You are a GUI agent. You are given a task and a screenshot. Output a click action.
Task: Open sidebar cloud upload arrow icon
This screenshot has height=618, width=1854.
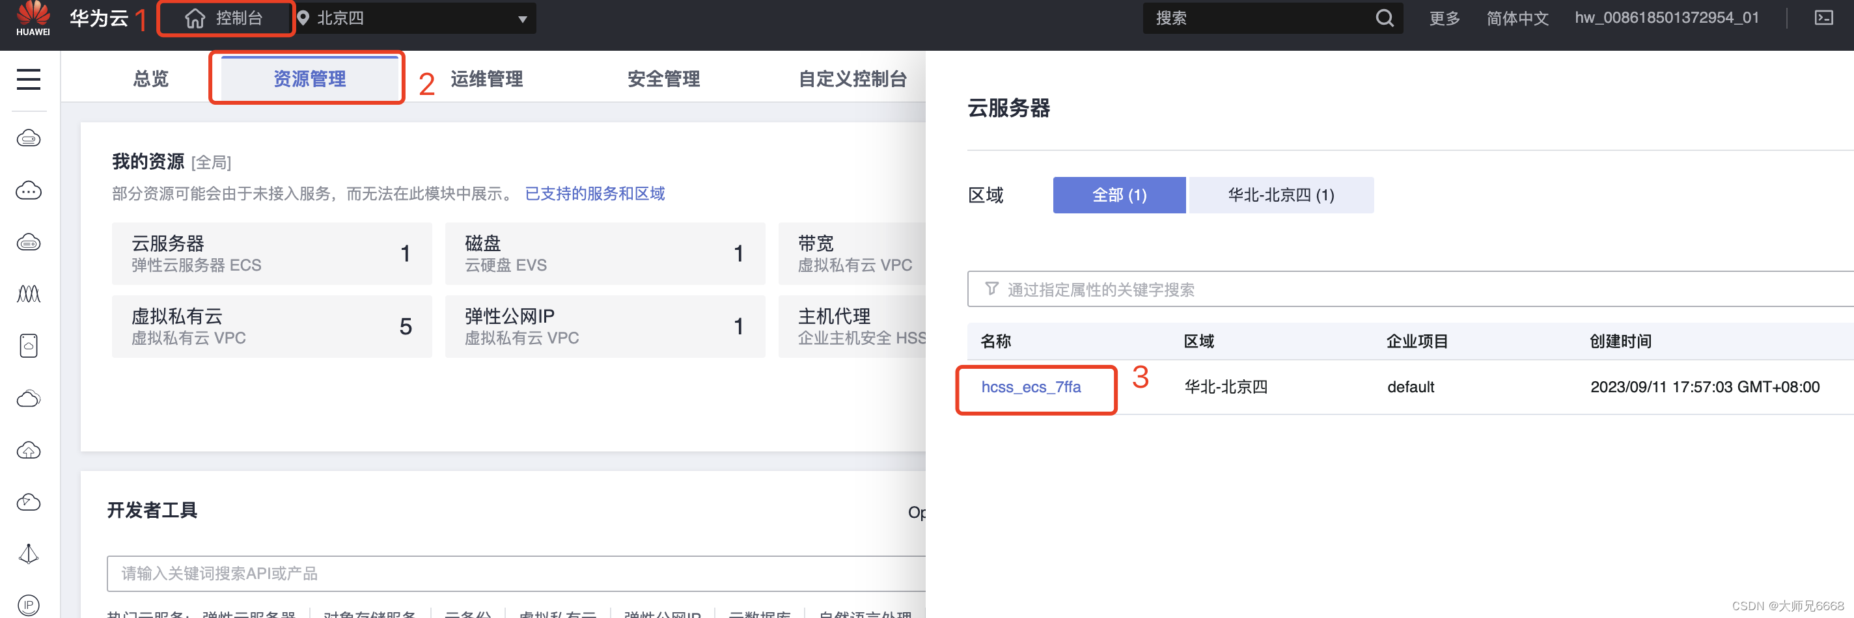(29, 450)
